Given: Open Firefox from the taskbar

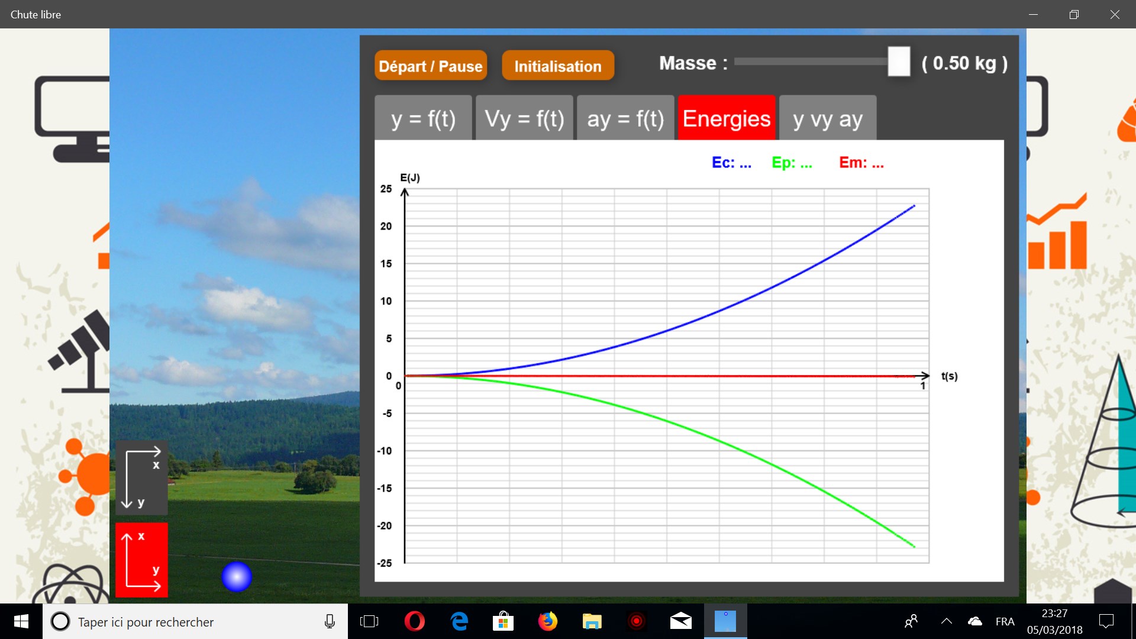Looking at the screenshot, I should (547, 621).
